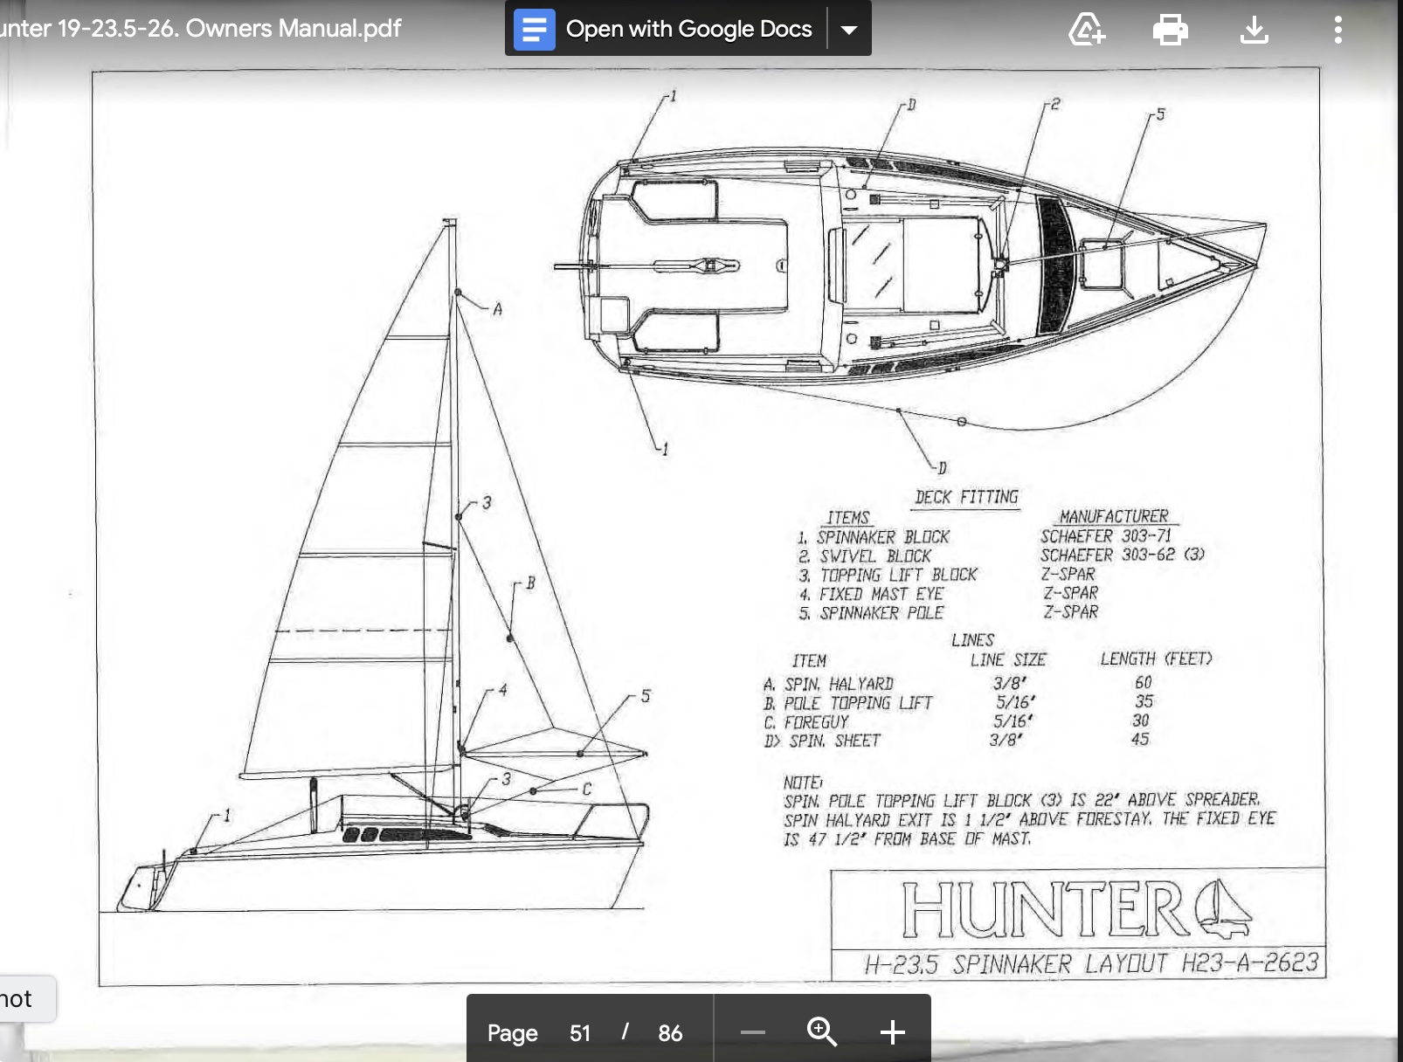
Task: Zoom out using the minus icon
Action: click(x=752, y=1032)
